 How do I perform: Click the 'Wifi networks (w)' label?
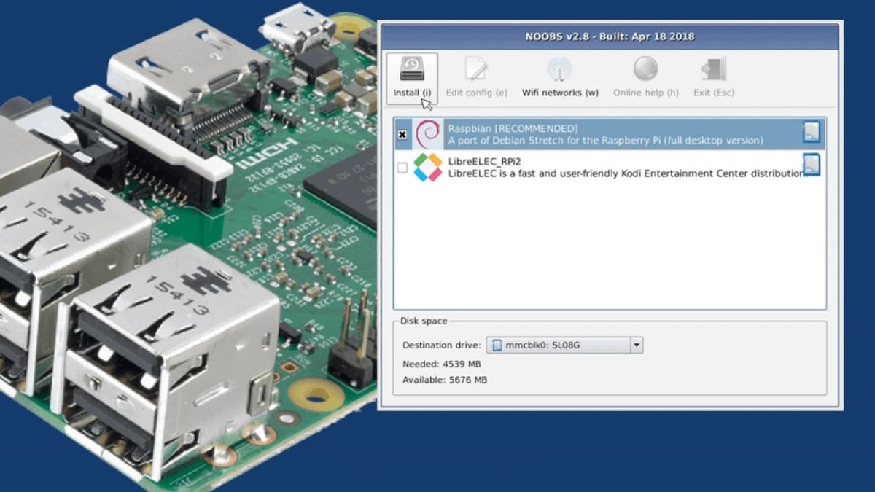(x=560, y=93)
